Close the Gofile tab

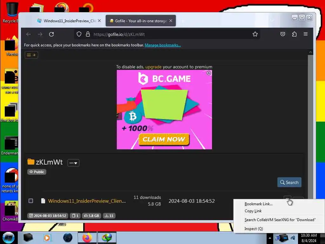[171, 21]
